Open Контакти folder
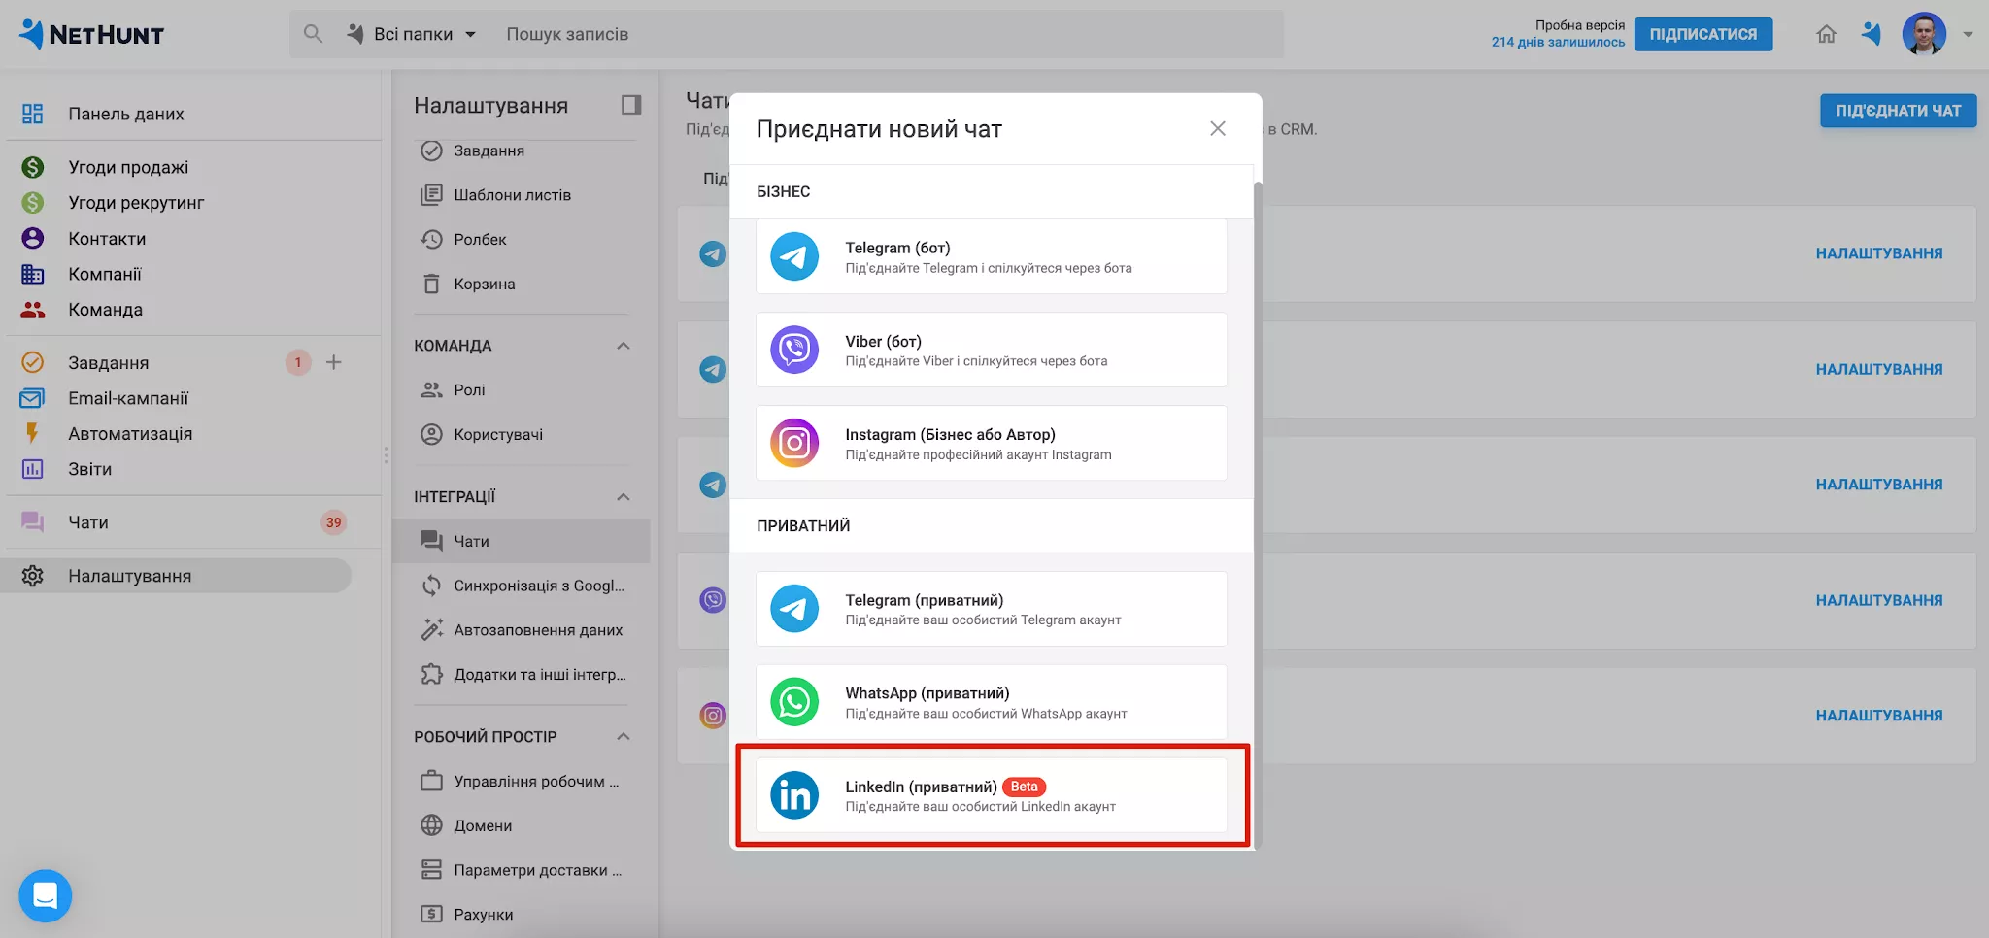Screen dimensions: 1989x938 [107, 239]
